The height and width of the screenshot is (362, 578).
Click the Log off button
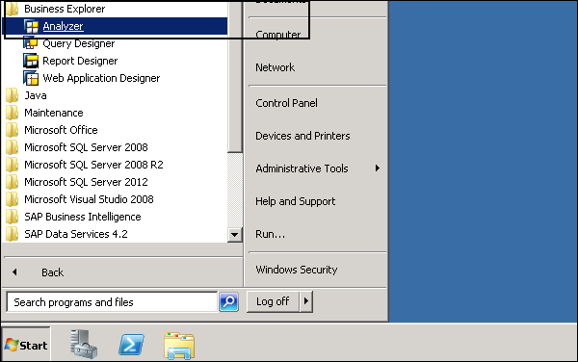(x=273, y=301)
